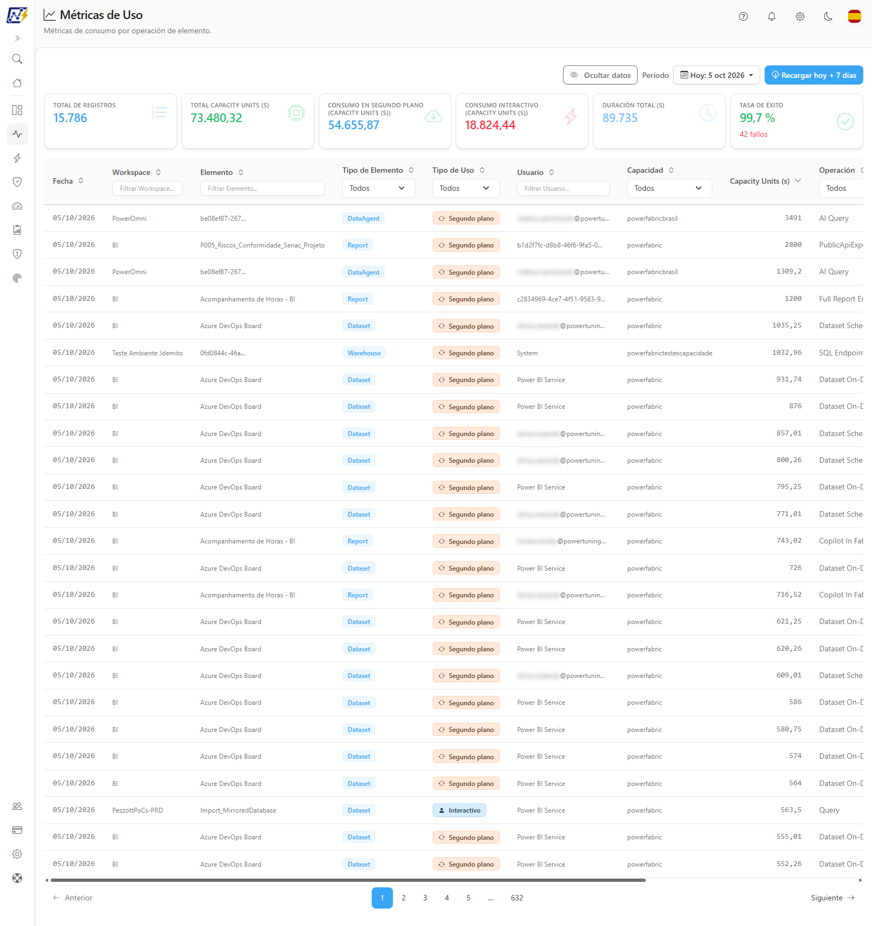Jump to last page 632
872x926 pixels.
[517, 898]
